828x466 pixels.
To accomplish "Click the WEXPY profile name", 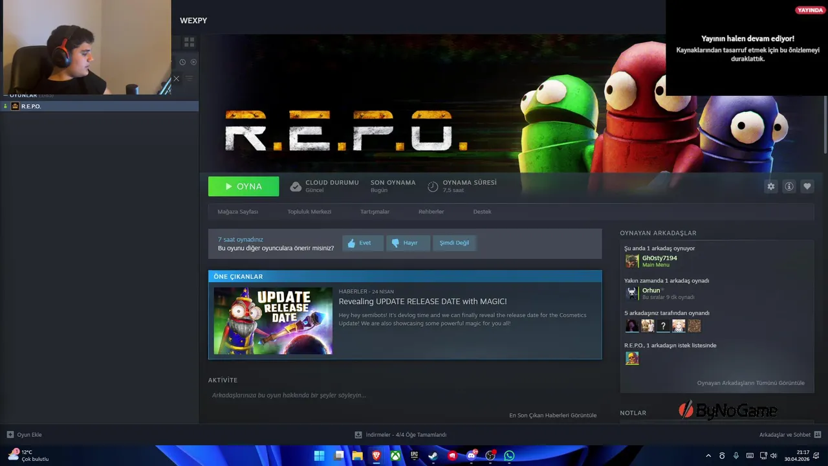I will [x=193, y=21].
